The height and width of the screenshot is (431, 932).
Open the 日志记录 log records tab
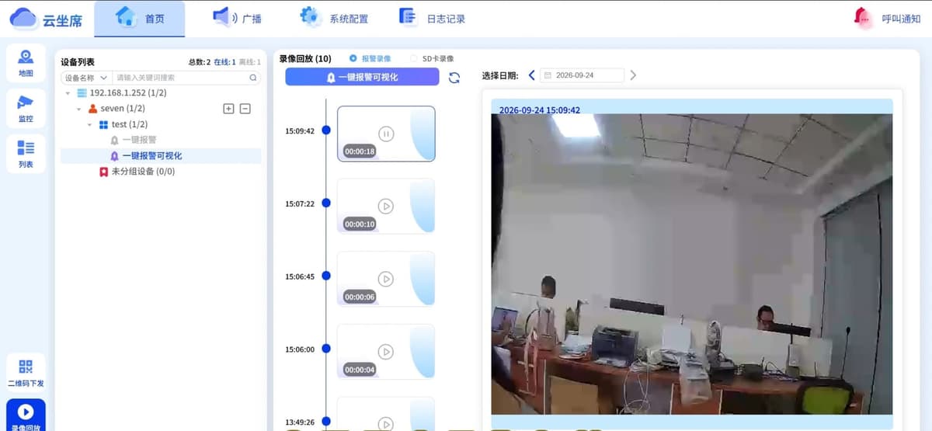pos(432,19)
